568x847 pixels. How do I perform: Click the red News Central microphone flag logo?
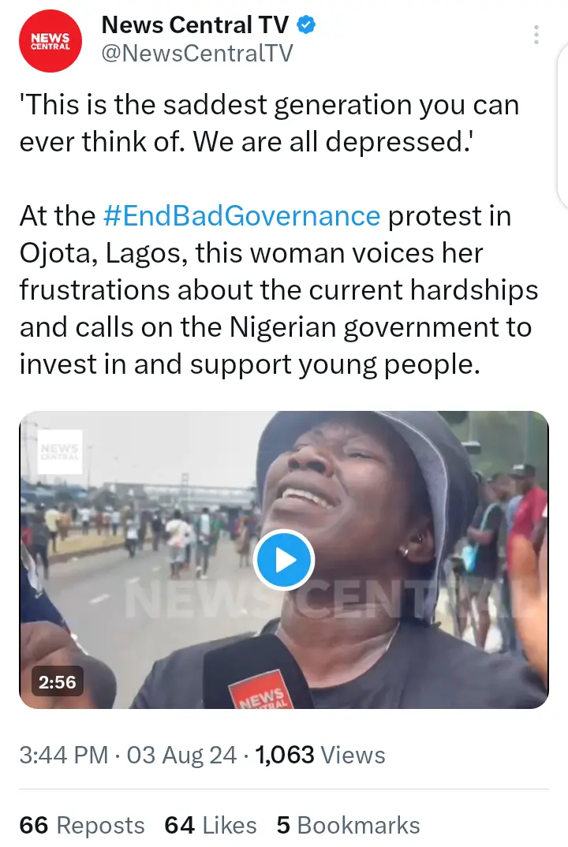pos(262,692)
